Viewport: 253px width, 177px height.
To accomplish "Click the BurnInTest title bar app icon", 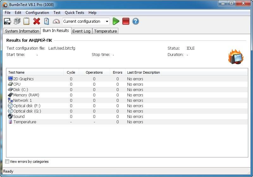I will click(x=5, y=5).
